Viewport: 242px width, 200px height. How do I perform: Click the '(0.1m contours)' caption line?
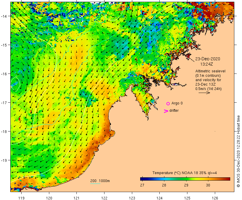[208, 76]
